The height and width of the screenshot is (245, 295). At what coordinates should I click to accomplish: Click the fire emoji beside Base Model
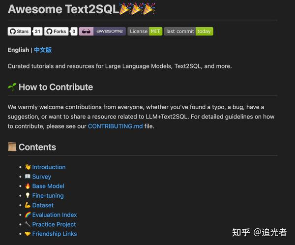click(28, 186)
